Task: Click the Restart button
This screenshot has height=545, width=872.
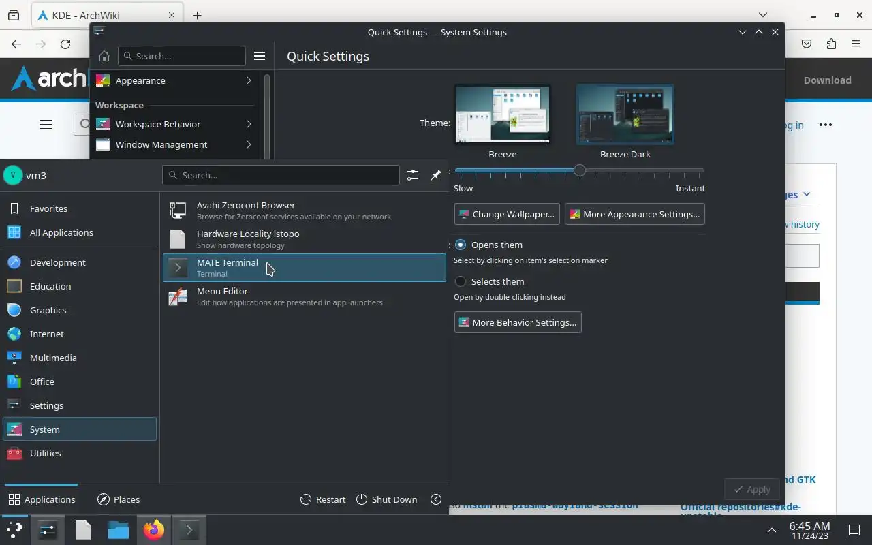Action: [x=323, y=499]
